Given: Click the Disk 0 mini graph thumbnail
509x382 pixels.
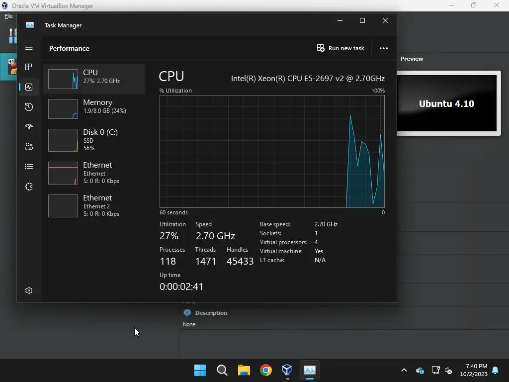Looking at the screenshot, I should tap(63, 140).
